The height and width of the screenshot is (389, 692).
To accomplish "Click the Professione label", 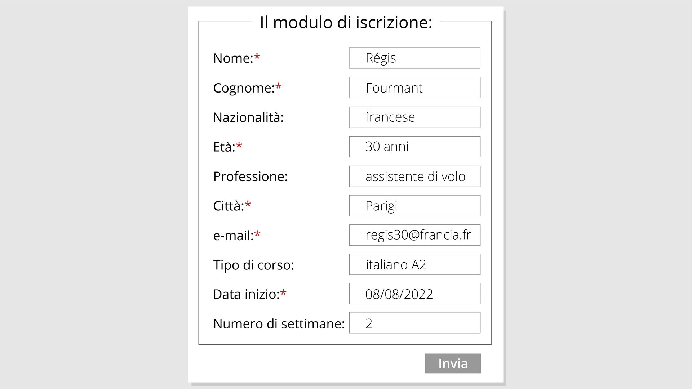I will coord(250,176).
